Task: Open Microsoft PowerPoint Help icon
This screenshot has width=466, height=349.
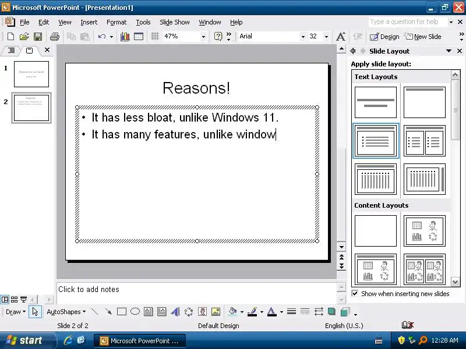Action: point(218,37)
